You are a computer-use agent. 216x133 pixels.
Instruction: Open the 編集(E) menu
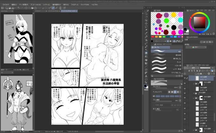tap(14, 4)
